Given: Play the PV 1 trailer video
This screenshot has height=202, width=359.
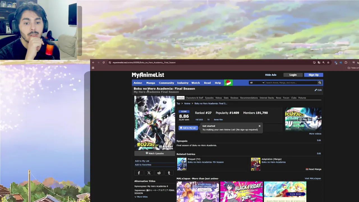Looking at the screenshot, I should pyautogui.click(x=303, y=119).
